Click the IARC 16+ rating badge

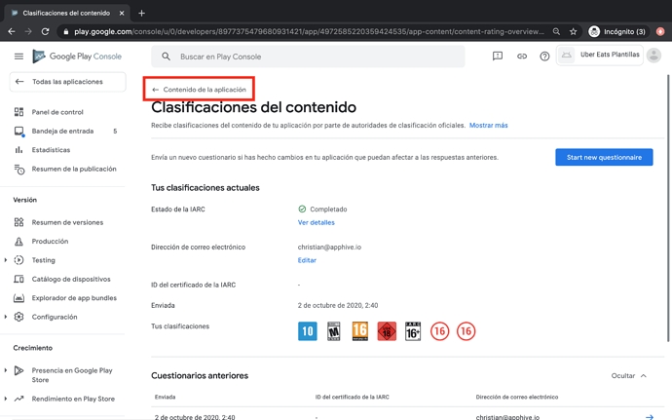tap(413, 331)
